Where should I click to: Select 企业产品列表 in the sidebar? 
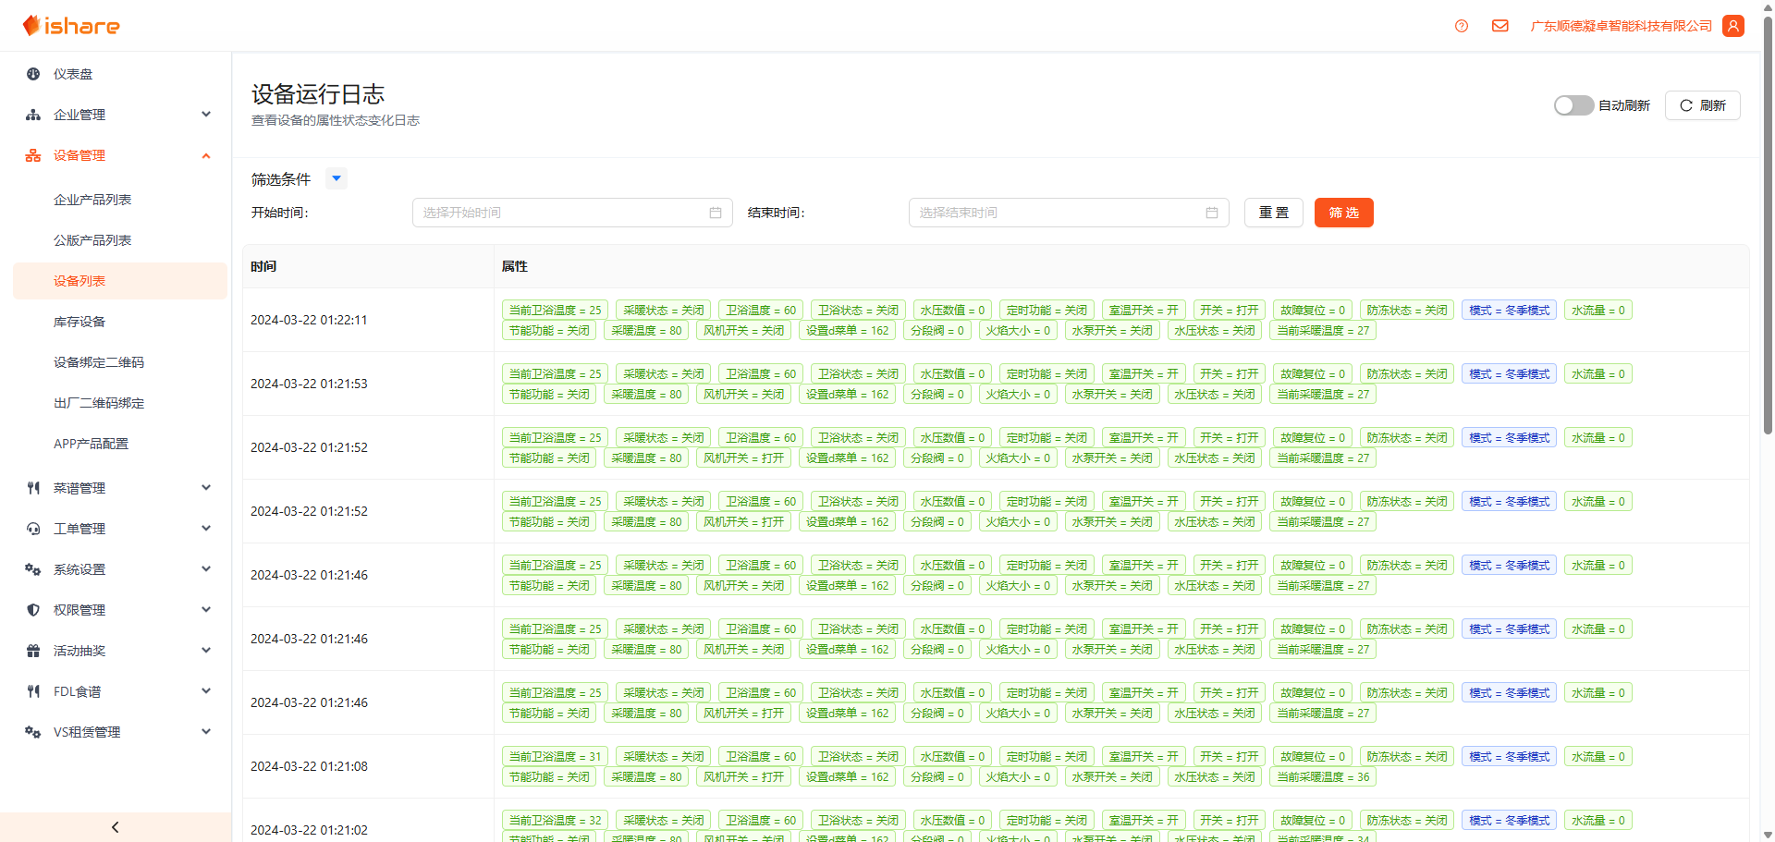(x=92, y=200)
